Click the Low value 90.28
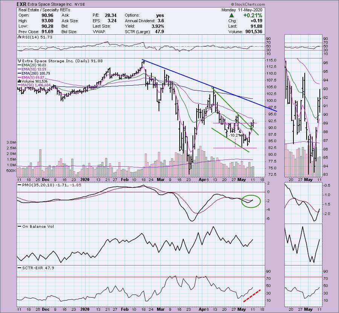 click(47, 26)
